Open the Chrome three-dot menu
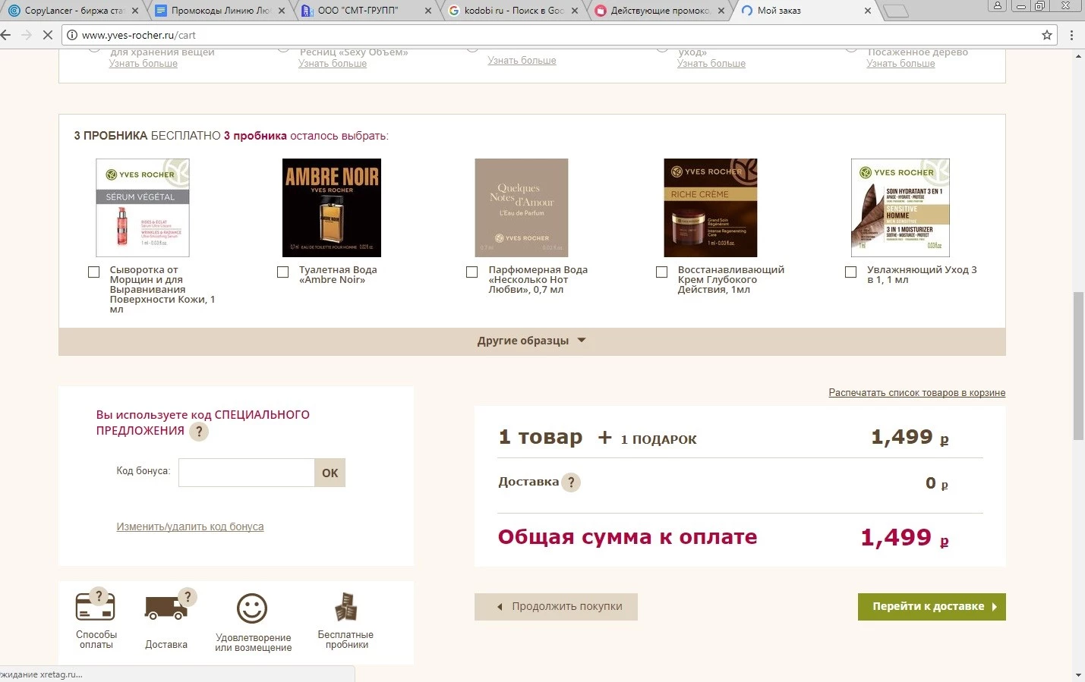 point(1071,35)
